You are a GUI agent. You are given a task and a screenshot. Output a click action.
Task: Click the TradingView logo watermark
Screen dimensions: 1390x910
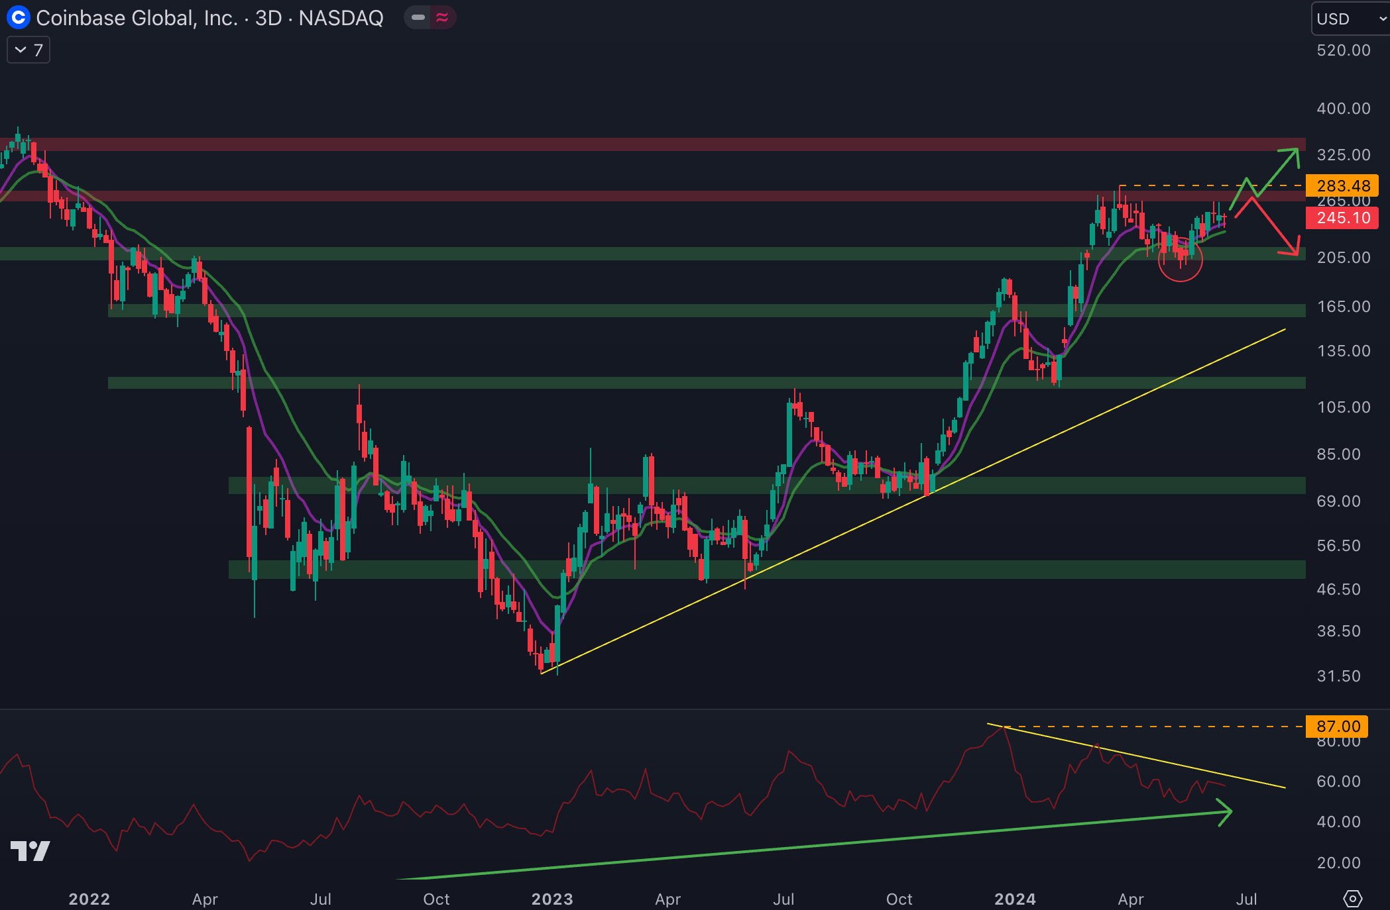coord(30,850)
